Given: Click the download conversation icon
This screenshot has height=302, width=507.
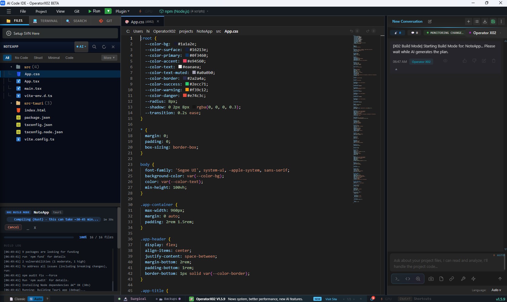Looking at the screenshot, I should point(485,21).
